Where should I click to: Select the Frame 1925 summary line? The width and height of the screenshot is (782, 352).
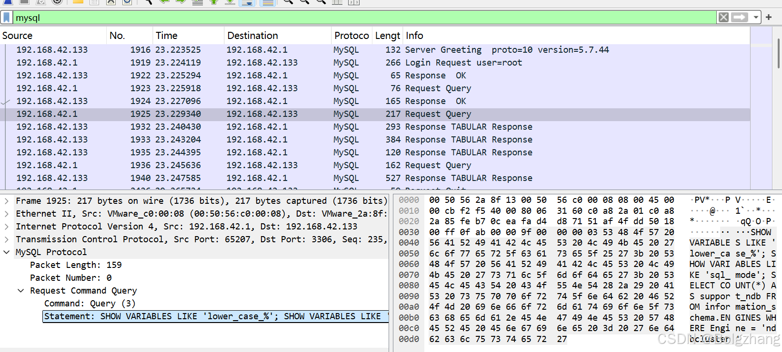[201, 201]
